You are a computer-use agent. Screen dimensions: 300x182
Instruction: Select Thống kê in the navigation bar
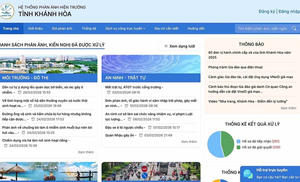click(x=89, y=29)
